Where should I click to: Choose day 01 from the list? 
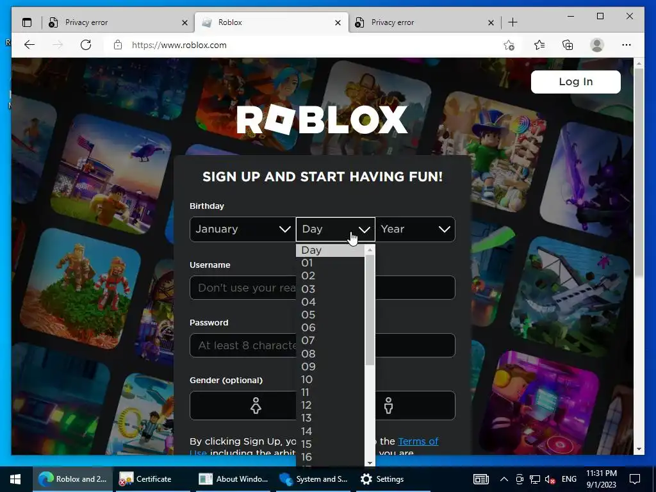(331, 263)
